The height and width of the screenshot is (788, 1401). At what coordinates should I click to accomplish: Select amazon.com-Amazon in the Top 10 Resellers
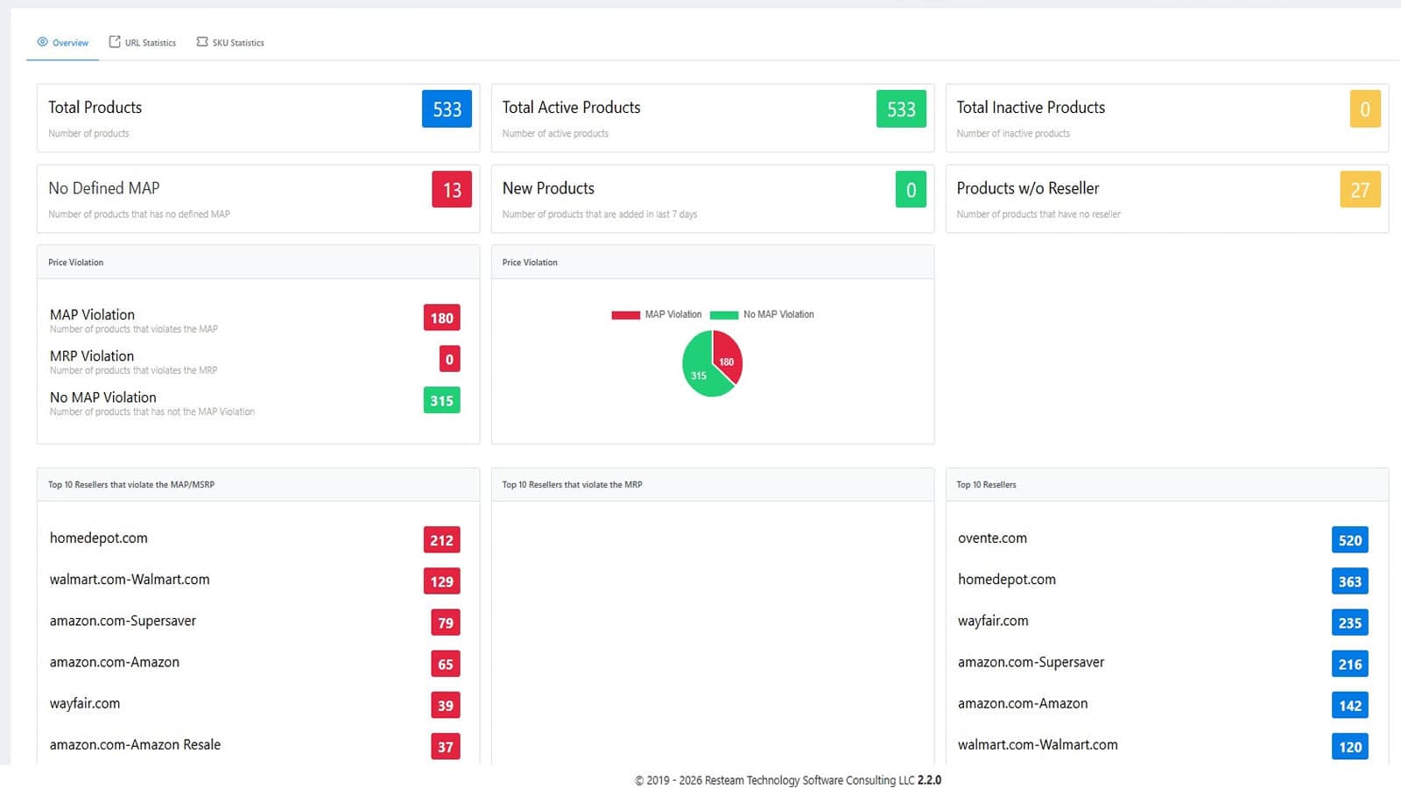[x=1023, y=703]
